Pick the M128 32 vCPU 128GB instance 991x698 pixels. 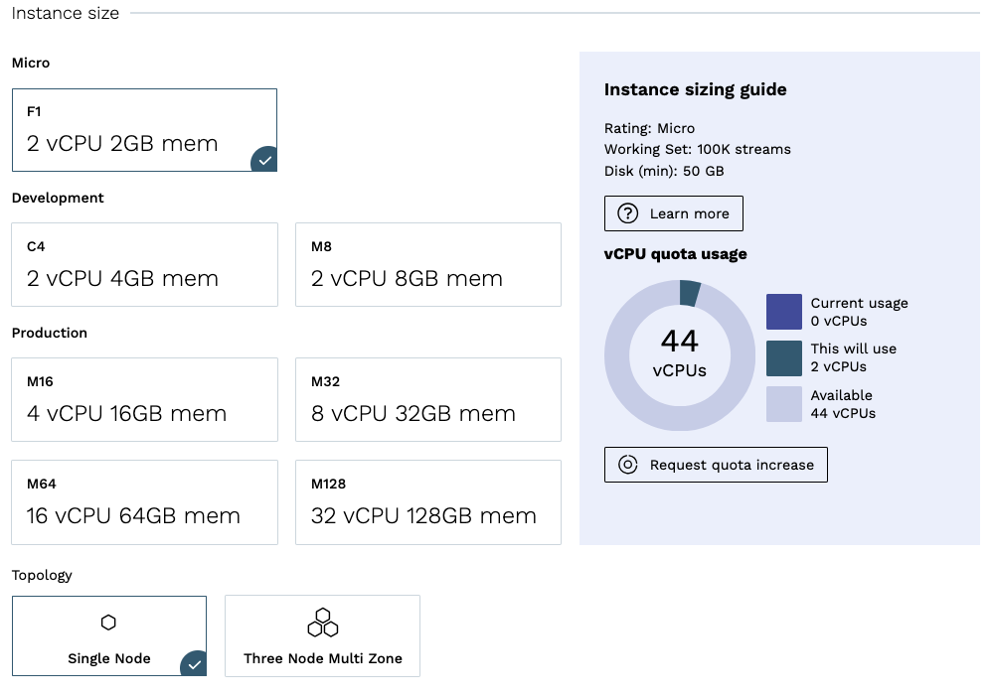[427, 502]
